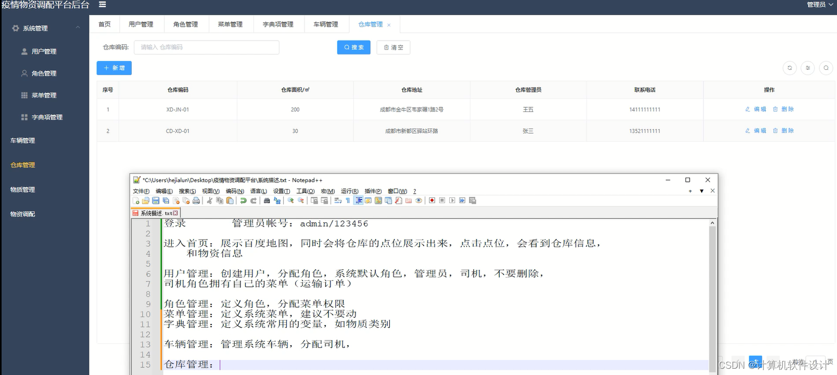Switch to the 首页 tab

(x=105, y=24)
